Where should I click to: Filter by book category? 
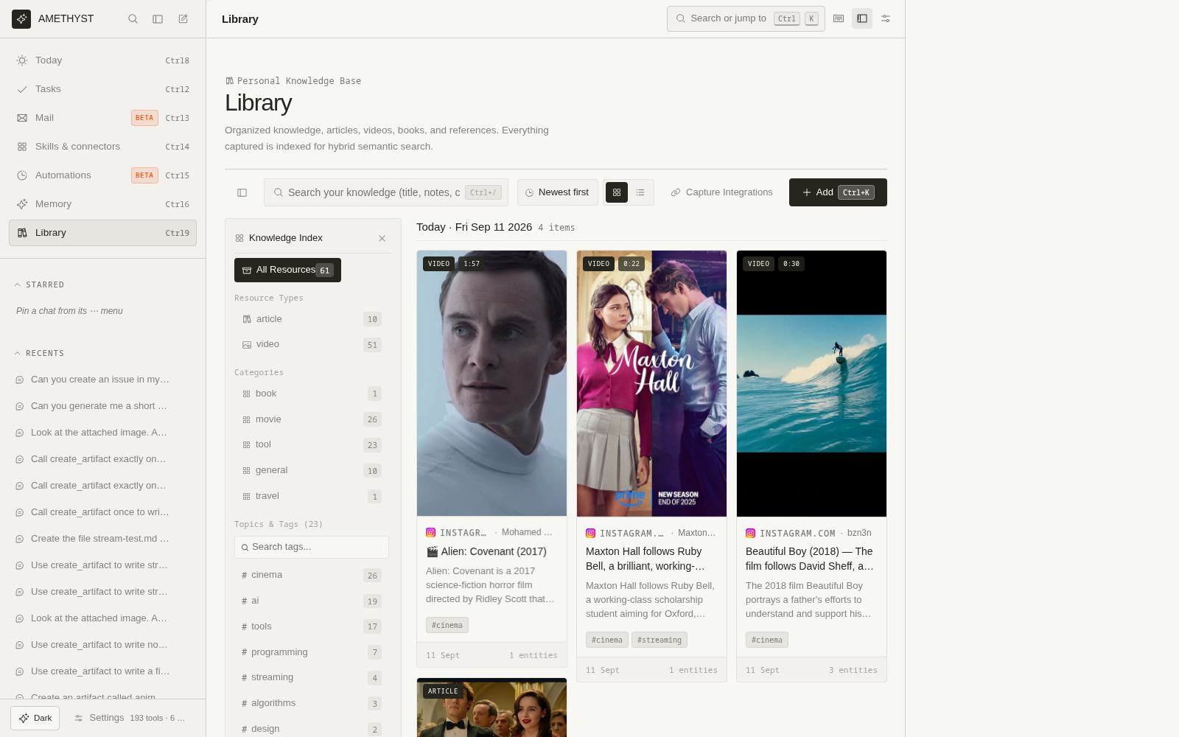pos(312,394)
